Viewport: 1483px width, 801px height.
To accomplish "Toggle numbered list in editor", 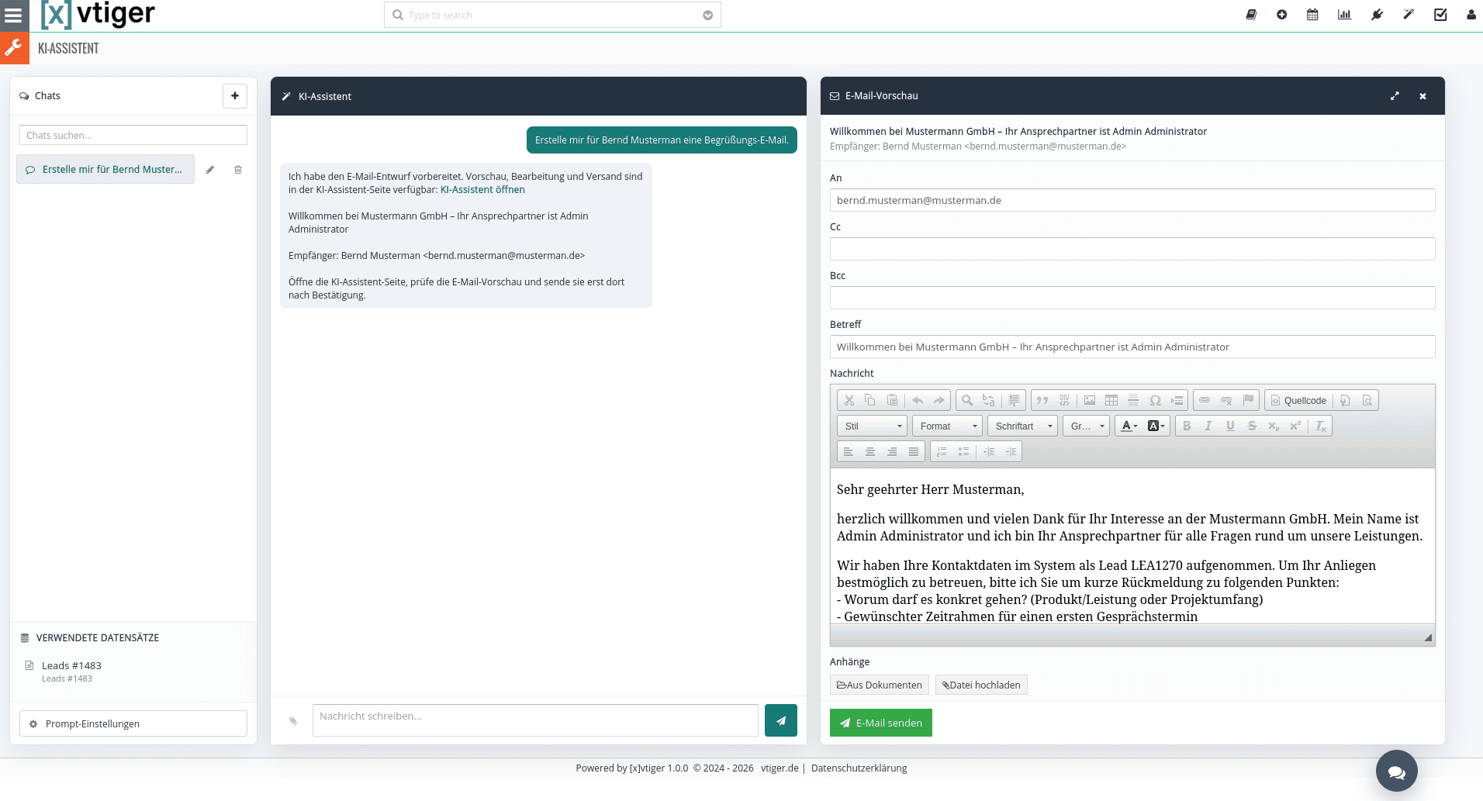I will [942, 452].
